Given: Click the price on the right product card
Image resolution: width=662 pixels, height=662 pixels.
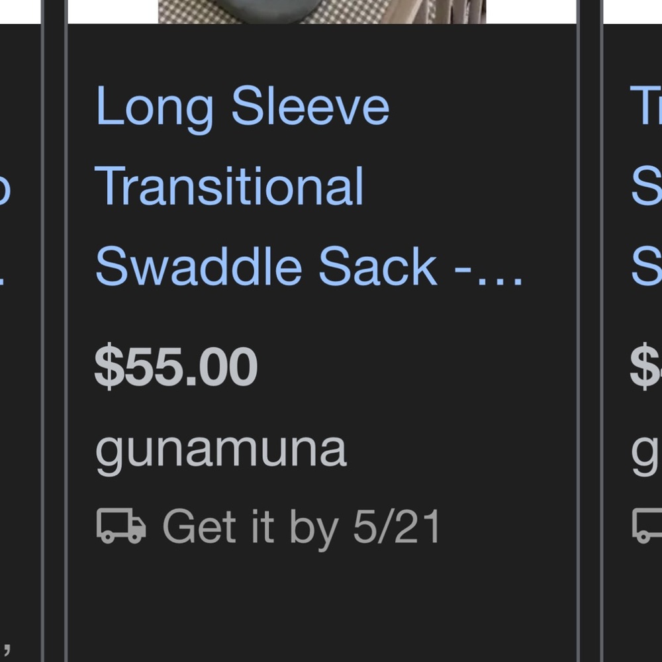Looking at the screenshot, I should 645,365.
